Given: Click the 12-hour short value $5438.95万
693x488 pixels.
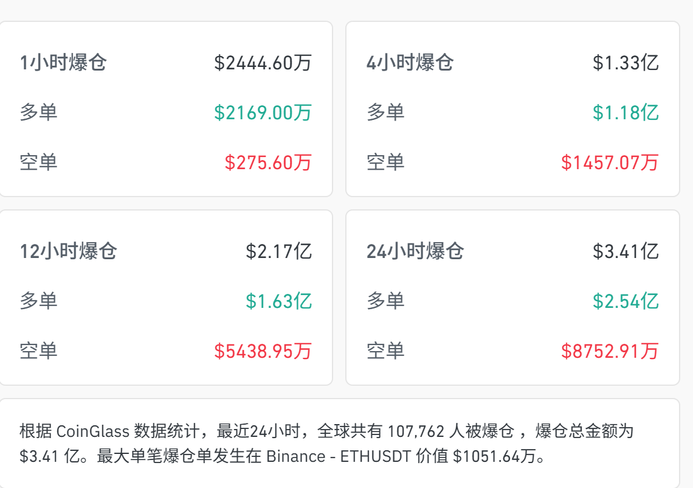Looking at the screenshot, I should pos(263,351).
